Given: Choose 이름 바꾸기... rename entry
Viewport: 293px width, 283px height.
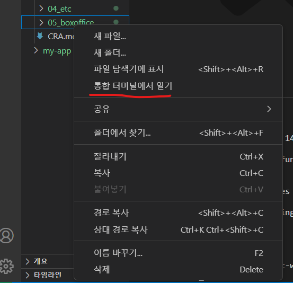Looking at the screenshot, I should tap(178, 253).
